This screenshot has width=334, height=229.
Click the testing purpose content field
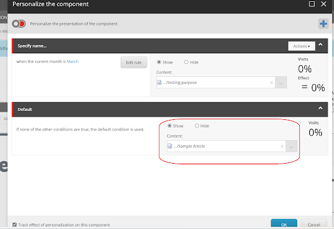[215, 82]
